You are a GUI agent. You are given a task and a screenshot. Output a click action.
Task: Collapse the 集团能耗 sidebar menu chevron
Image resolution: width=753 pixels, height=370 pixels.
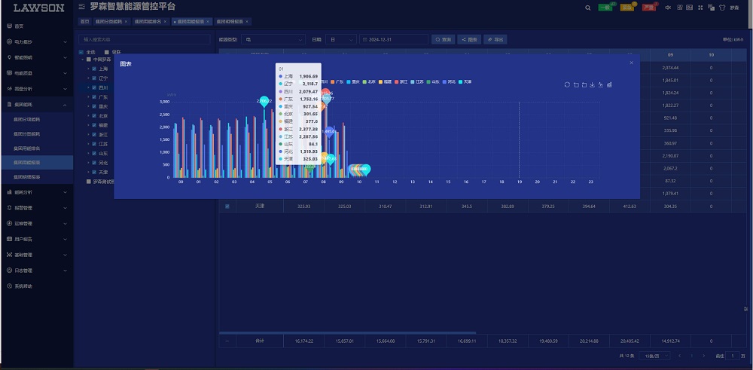click(66, 104)
